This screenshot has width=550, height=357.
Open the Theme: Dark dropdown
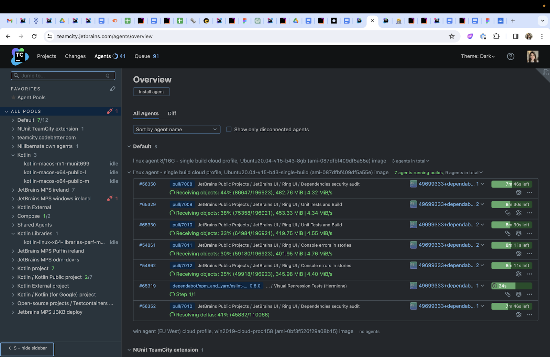click(478, 56)
